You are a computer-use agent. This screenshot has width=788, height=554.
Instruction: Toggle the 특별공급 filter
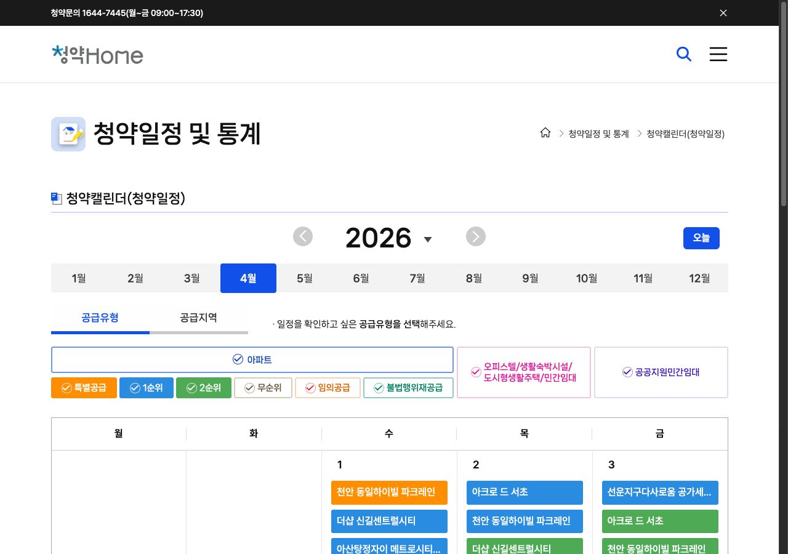(x=84, y=388)
